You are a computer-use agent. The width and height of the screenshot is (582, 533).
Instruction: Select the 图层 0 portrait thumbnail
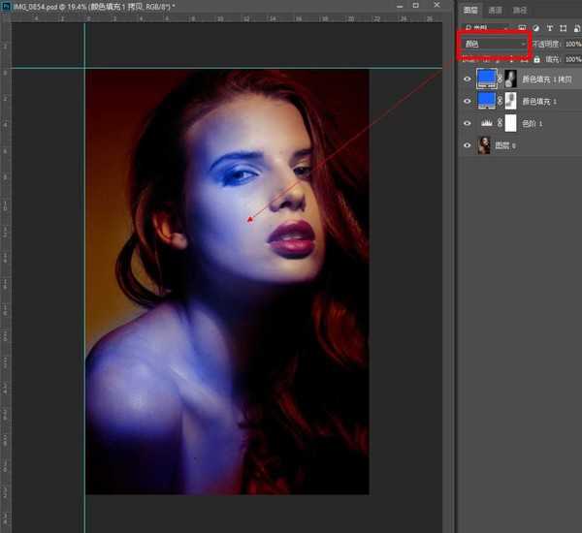pos(484,145)
